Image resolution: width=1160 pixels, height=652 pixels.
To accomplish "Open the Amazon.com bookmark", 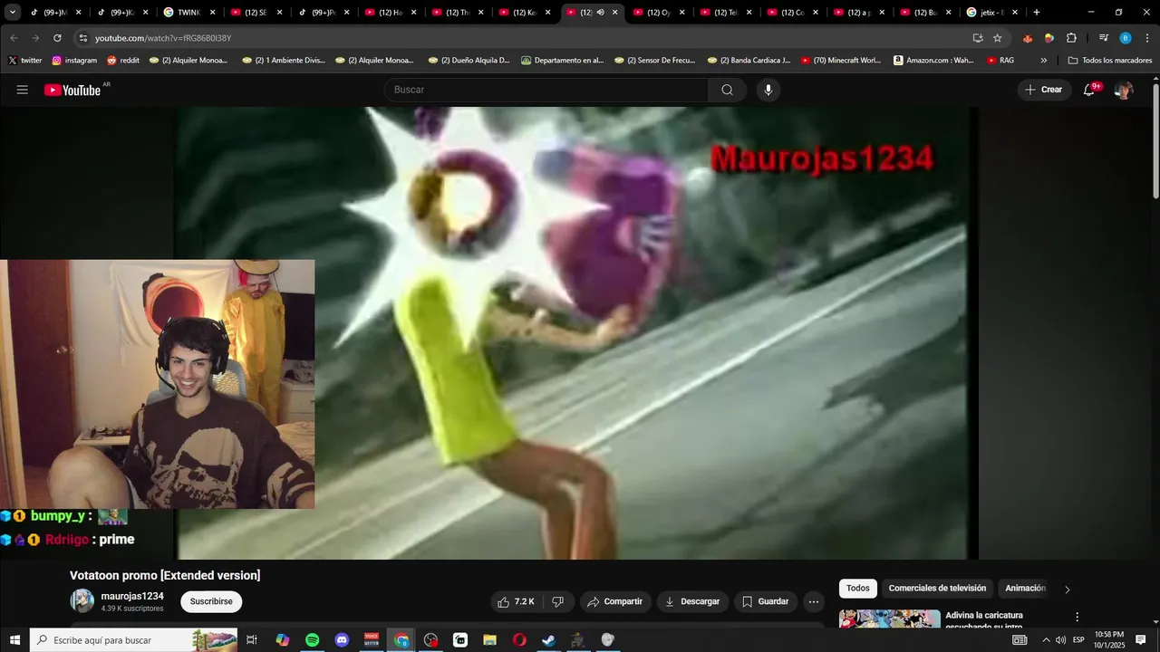I will pos(933,61).
